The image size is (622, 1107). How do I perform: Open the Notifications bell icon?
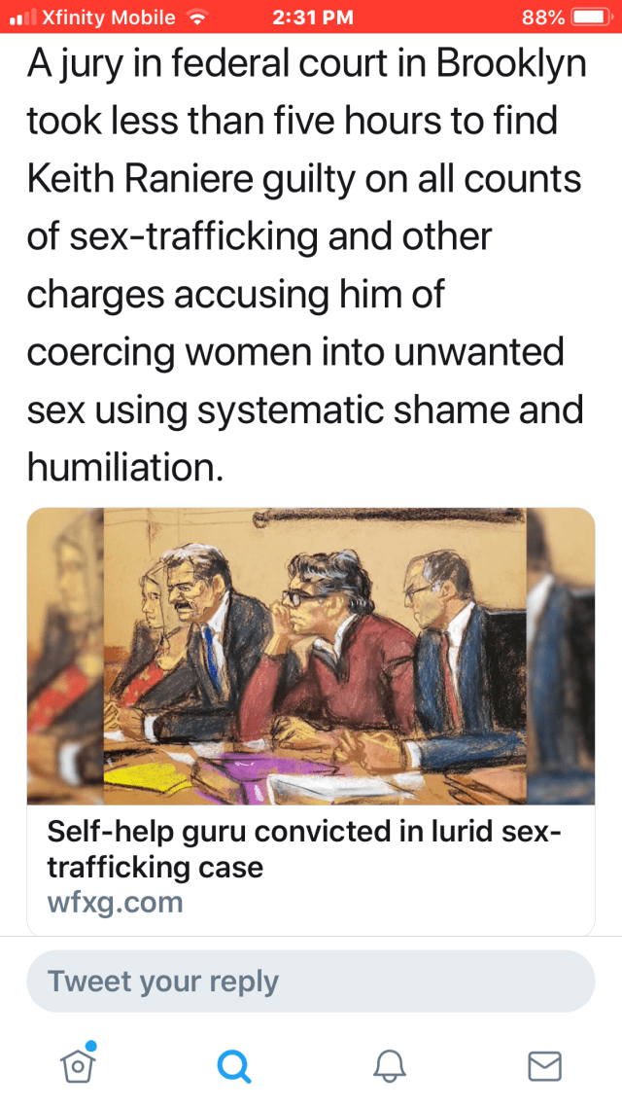[390, 1066]
